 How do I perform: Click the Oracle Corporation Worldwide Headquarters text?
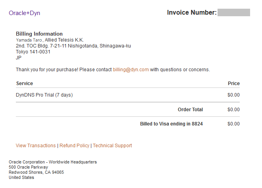53,162
